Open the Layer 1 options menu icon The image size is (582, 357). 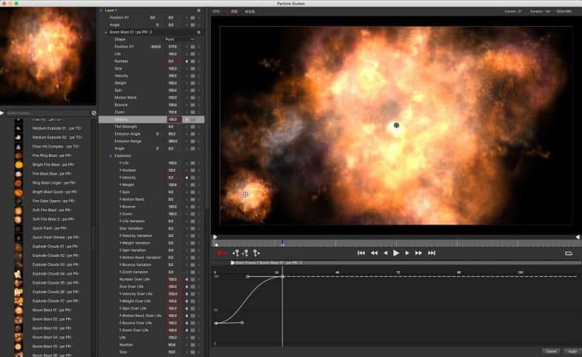[x=199, y=11]
